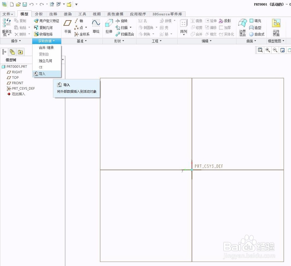Image resolution: width=291 pixels, height=266 pixels.
Task: Expand the 基准 group dropdown
Action: pos(82,41)
